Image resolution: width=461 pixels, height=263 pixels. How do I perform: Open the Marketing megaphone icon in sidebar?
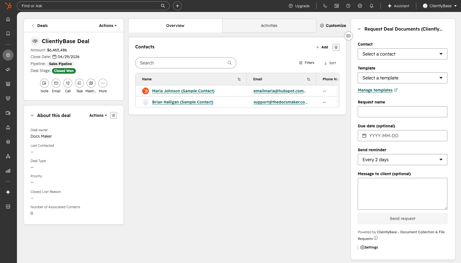[8, 70]
